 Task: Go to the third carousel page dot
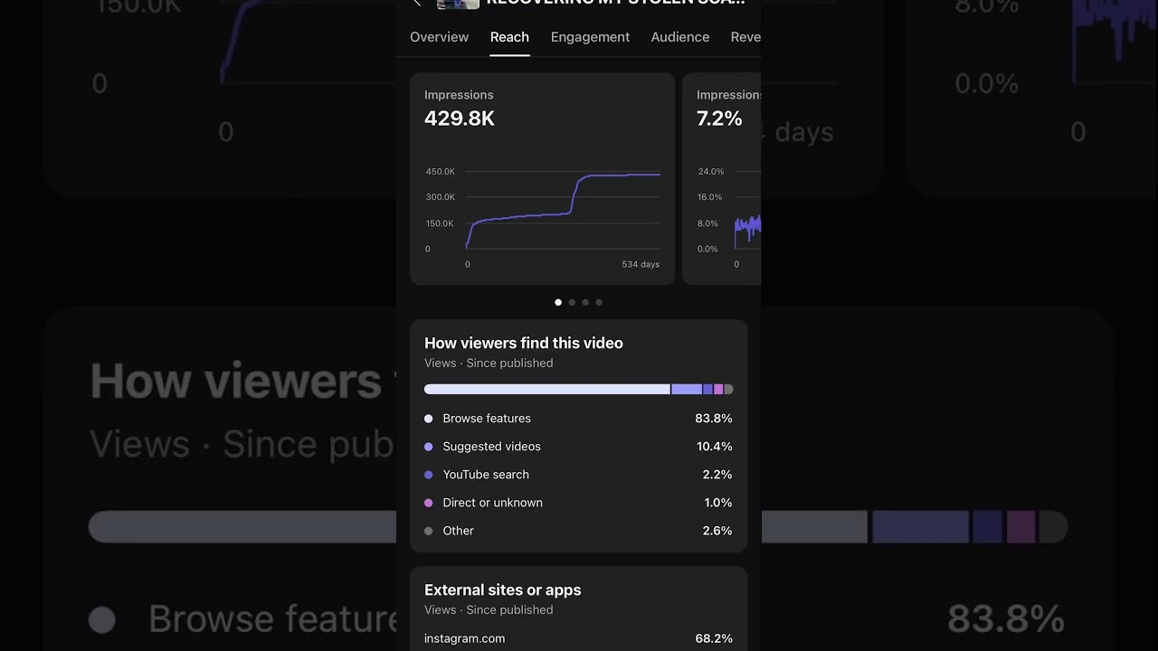(585, 303)
